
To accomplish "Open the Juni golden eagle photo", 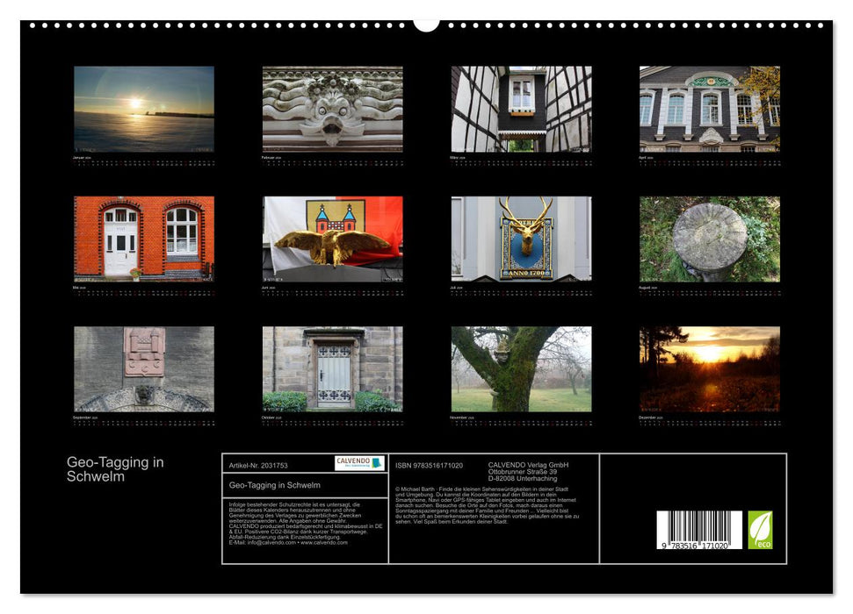I will click(x=331, y=237).
